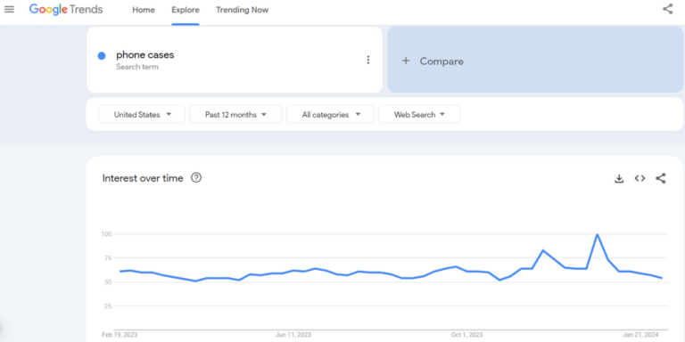The width and height of the screenshot is (685, 342).
Task: Edit the phone cases search term
Action: click(145, 55)
